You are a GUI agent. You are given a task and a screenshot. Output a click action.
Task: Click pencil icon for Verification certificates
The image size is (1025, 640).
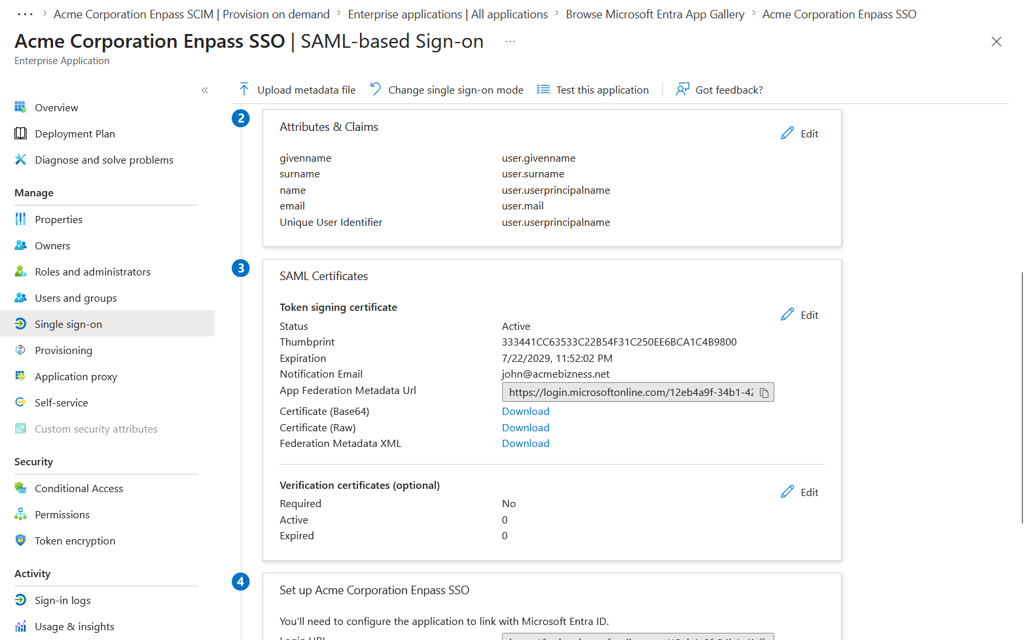[787, 492]
